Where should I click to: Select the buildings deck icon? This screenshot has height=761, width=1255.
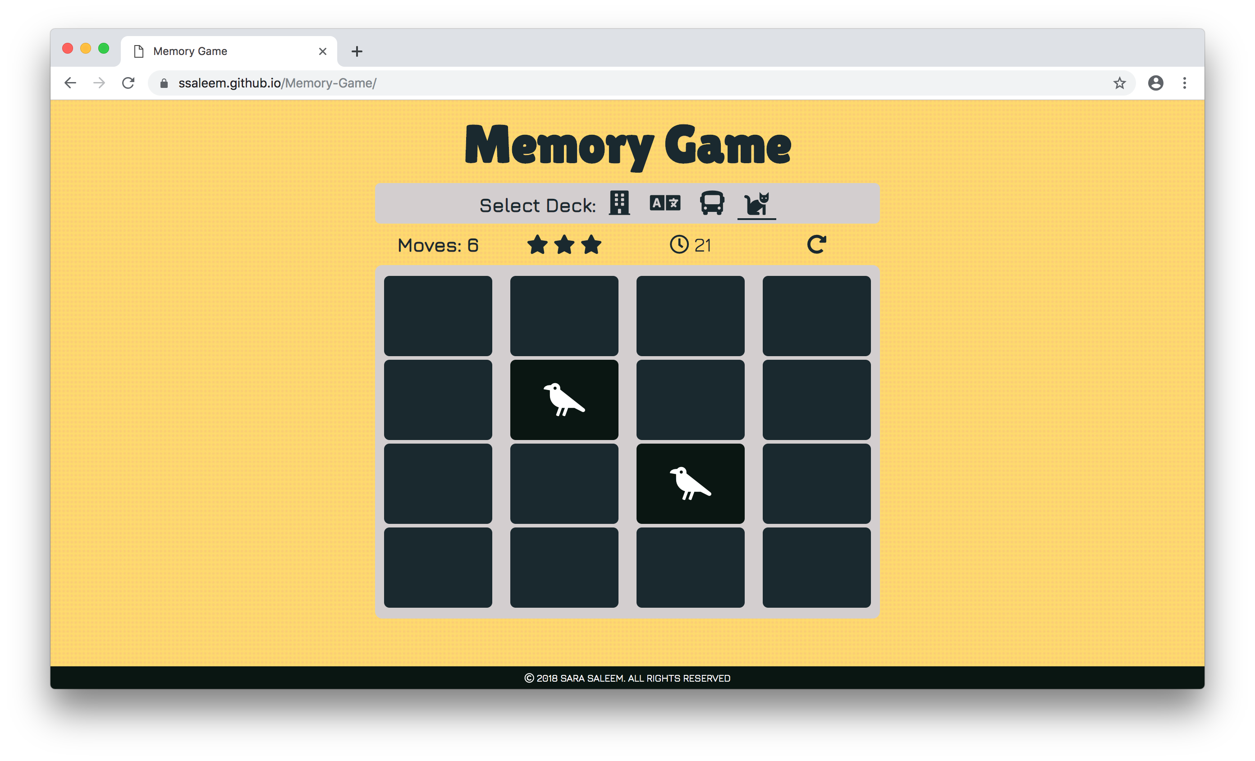tap(619, 203)
